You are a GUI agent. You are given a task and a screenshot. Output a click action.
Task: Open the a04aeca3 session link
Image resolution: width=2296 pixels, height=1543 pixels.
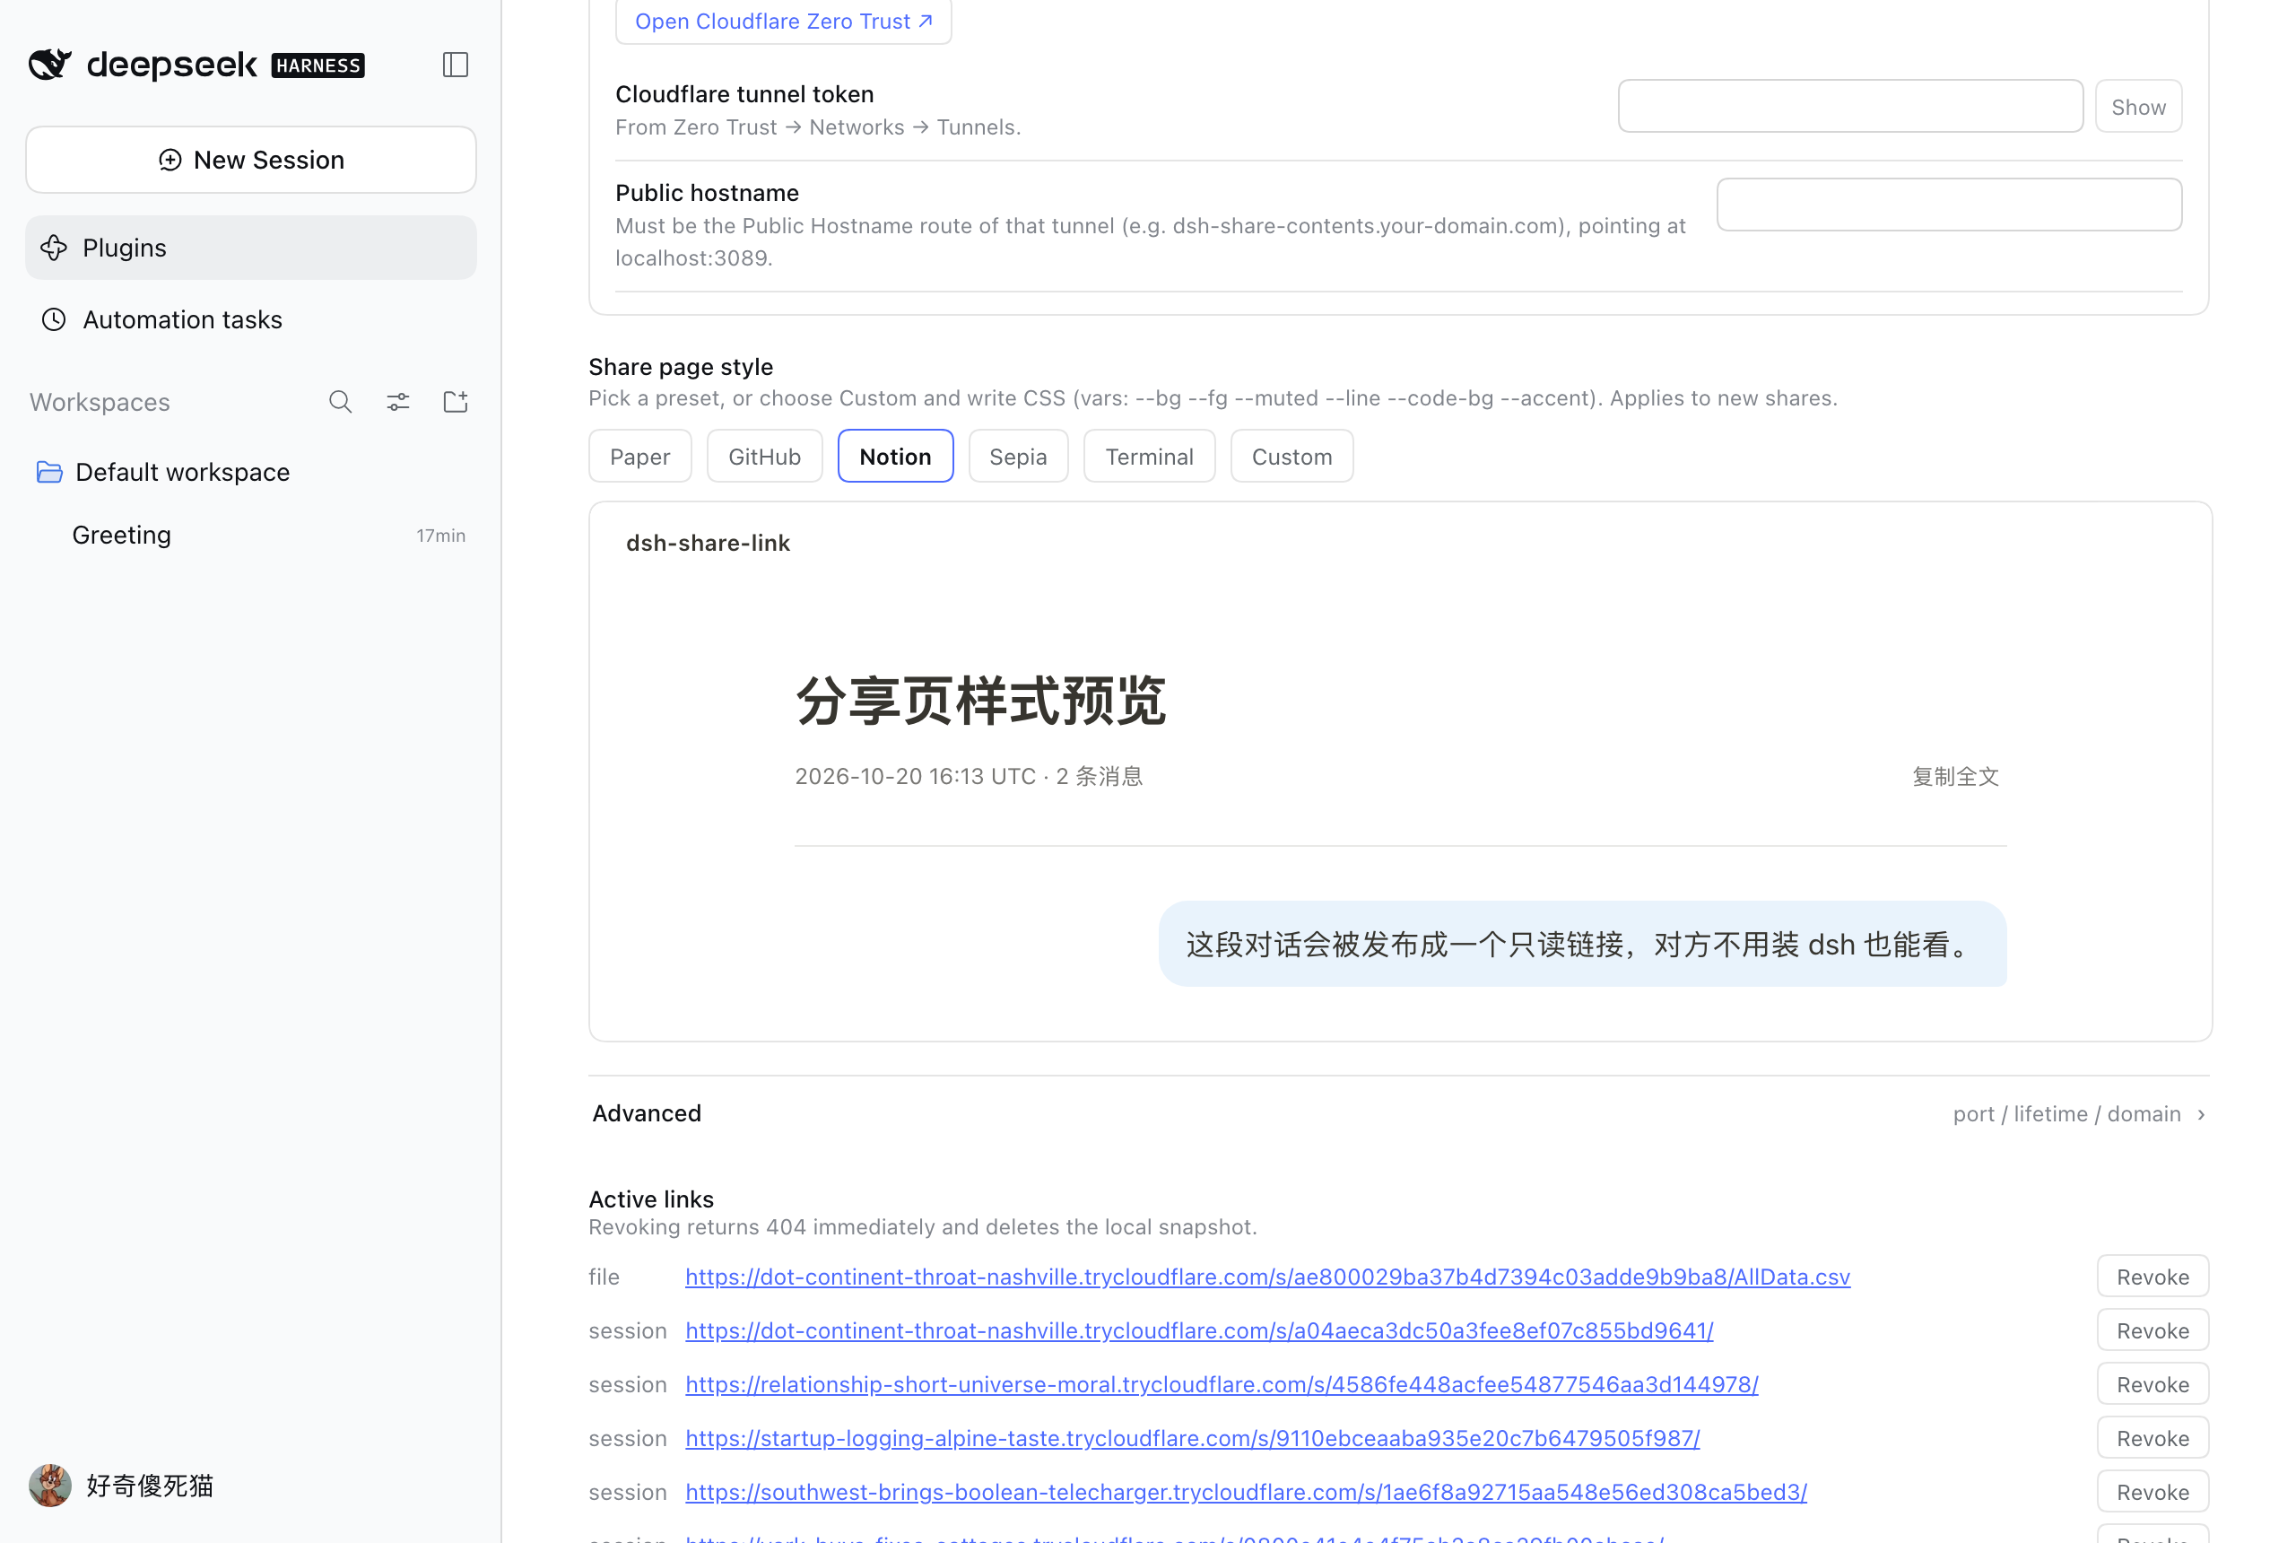(1199, 1330)
